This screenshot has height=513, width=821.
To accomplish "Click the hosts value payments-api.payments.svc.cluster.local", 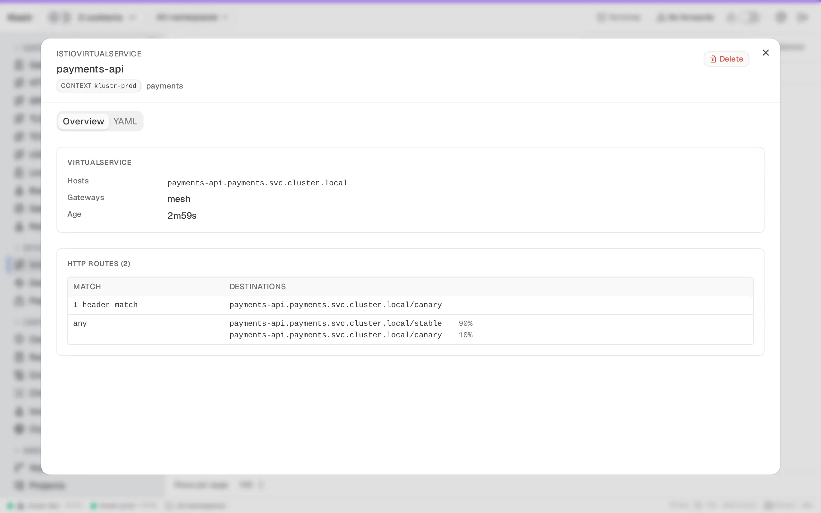I will (258, 183).
